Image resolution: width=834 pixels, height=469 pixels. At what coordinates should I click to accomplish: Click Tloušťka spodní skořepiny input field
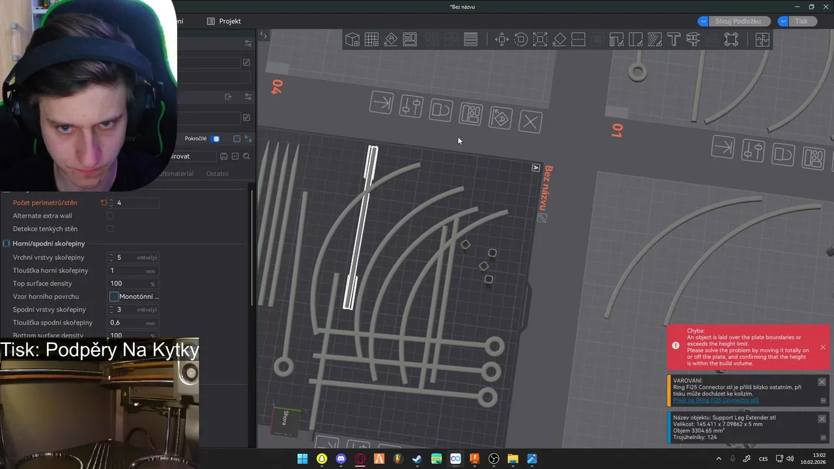point(134,322)
